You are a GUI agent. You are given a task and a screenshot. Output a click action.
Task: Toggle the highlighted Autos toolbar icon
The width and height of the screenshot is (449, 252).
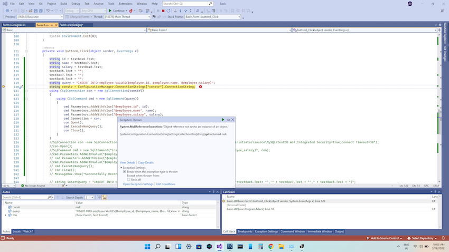pyautogui.click(x=105, y=197)
